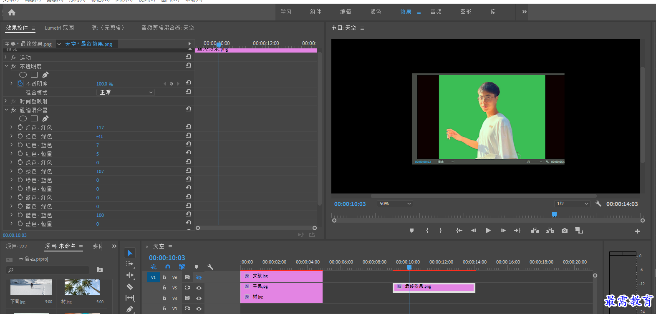Open the Blend Mode dropdown
656x314 pixels.
point(126,92)
